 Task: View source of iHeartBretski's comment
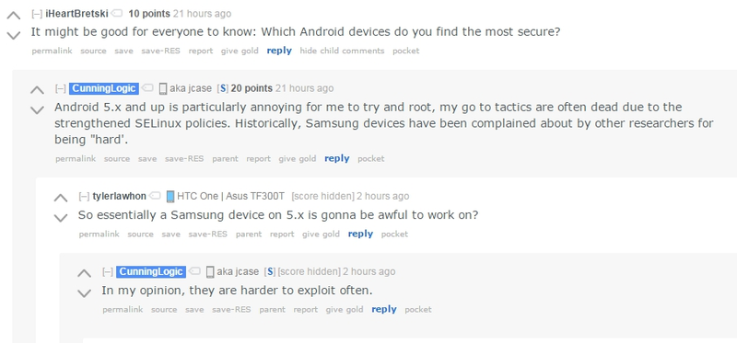click(93, 51)
